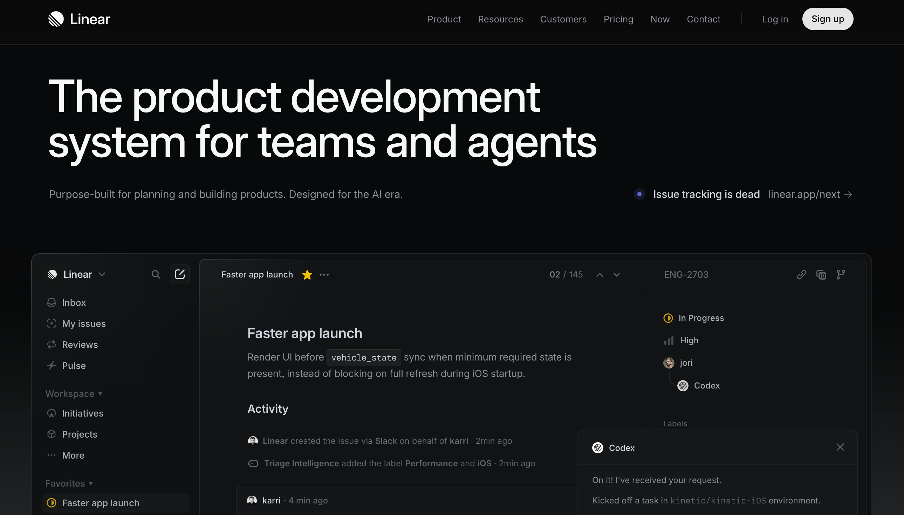Open the Product nav menu

(x=444, y=19)
